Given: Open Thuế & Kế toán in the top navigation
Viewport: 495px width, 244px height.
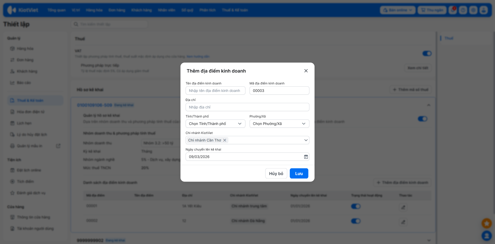Looking at the screenshot, I should coord(235,10).
